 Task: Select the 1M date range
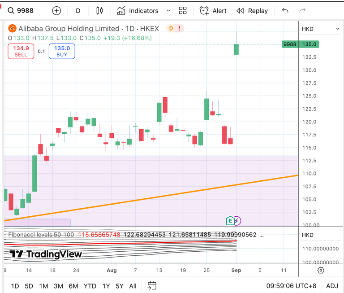43,286
